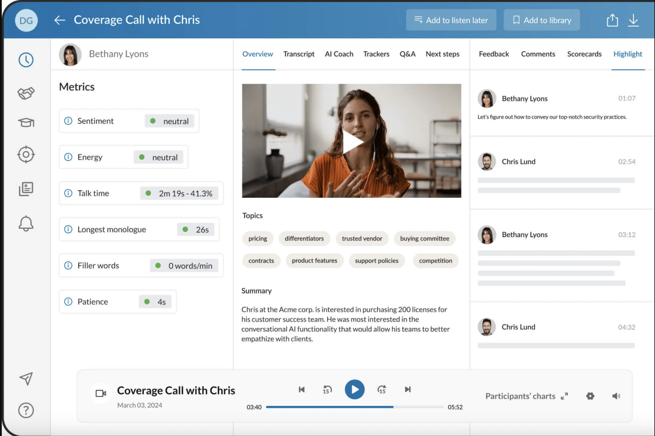Switch to the Transcript tab
This screenshot has height=436, width=655.
pos(299,54)
